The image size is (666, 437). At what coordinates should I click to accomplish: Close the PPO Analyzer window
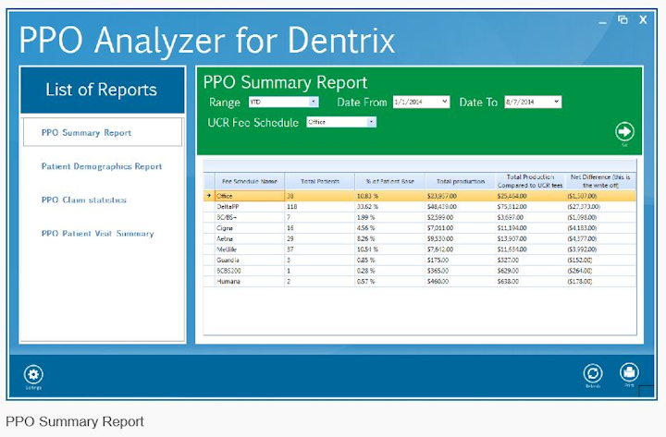point(643,19)
